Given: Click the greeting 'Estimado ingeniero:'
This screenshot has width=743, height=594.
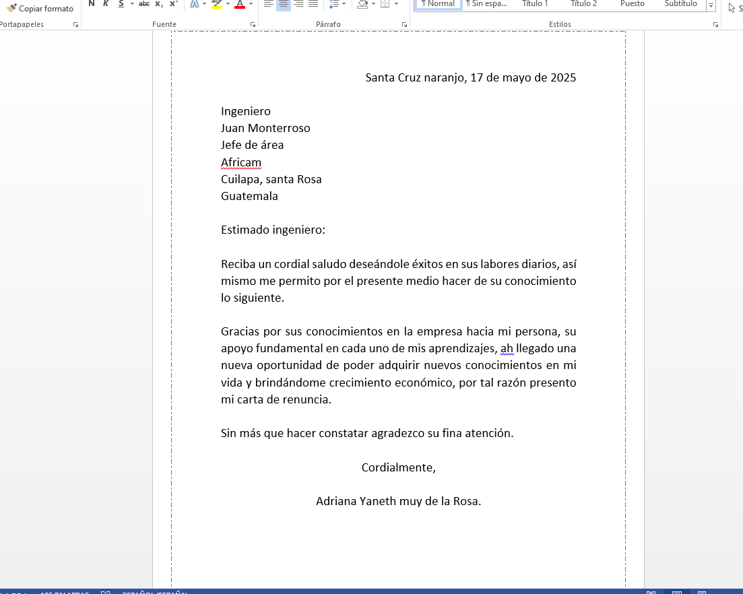Looking at the screenshot, I should coord(273,230).
